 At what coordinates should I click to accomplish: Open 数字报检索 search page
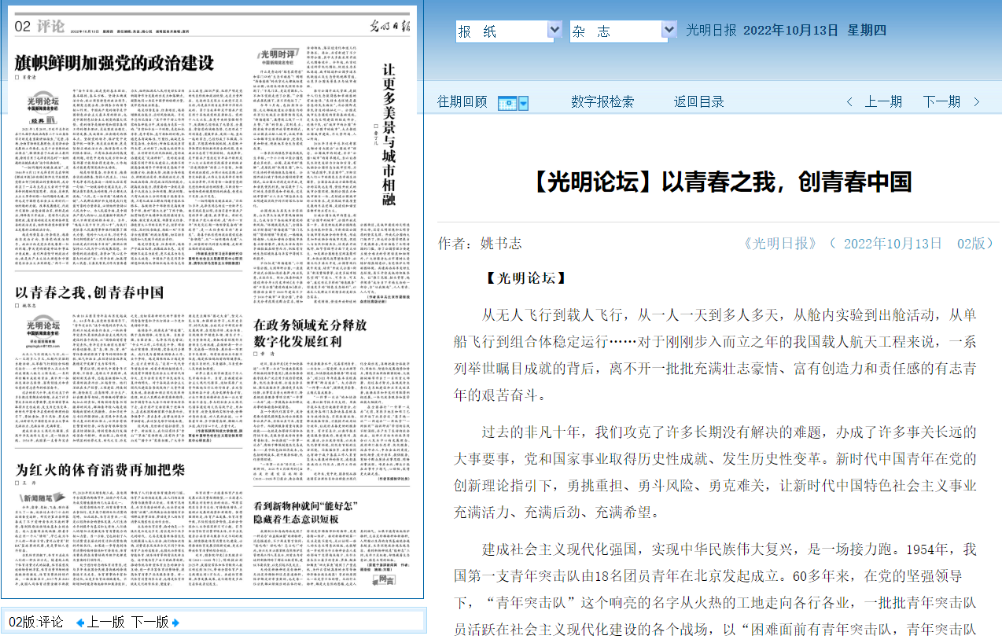click(x=602, y=102)
